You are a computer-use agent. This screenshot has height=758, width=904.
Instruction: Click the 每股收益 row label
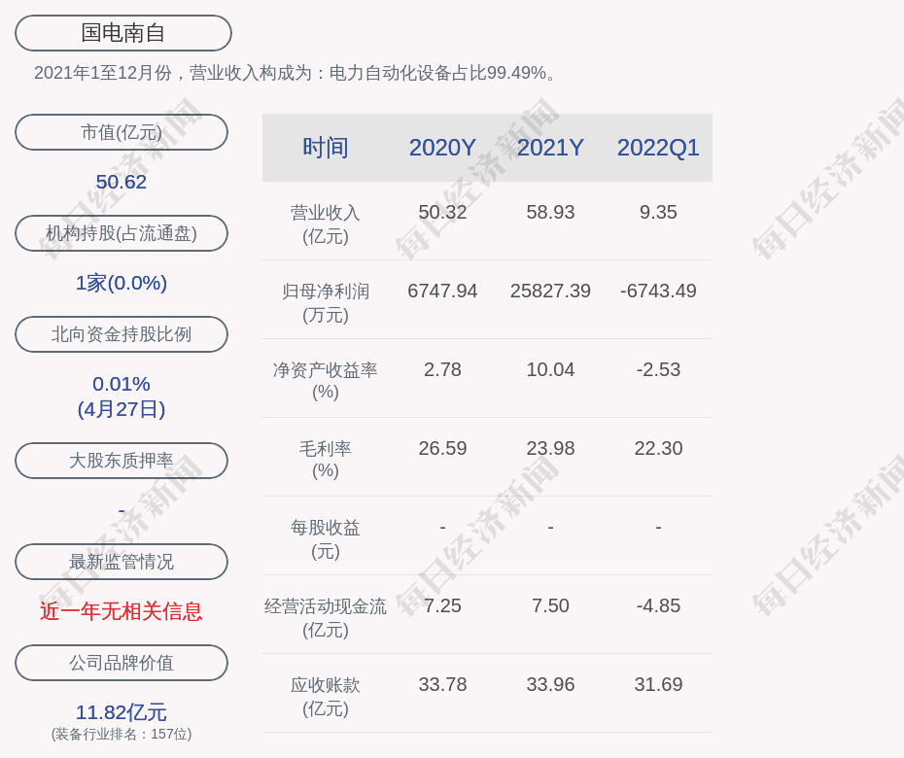(x=326, y=539)
